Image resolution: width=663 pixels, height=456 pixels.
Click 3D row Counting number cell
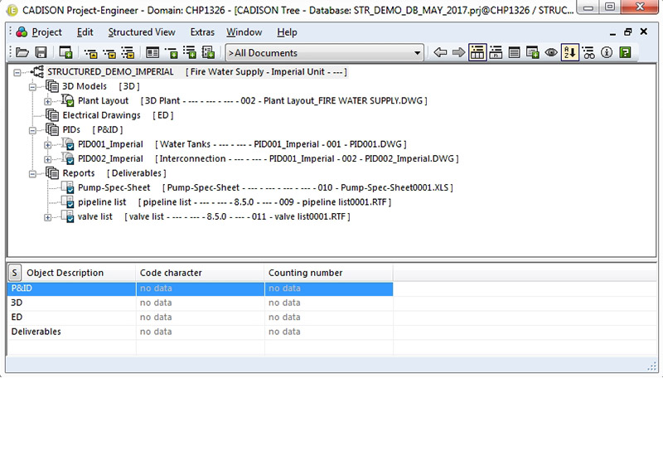[x=328, y=303]
